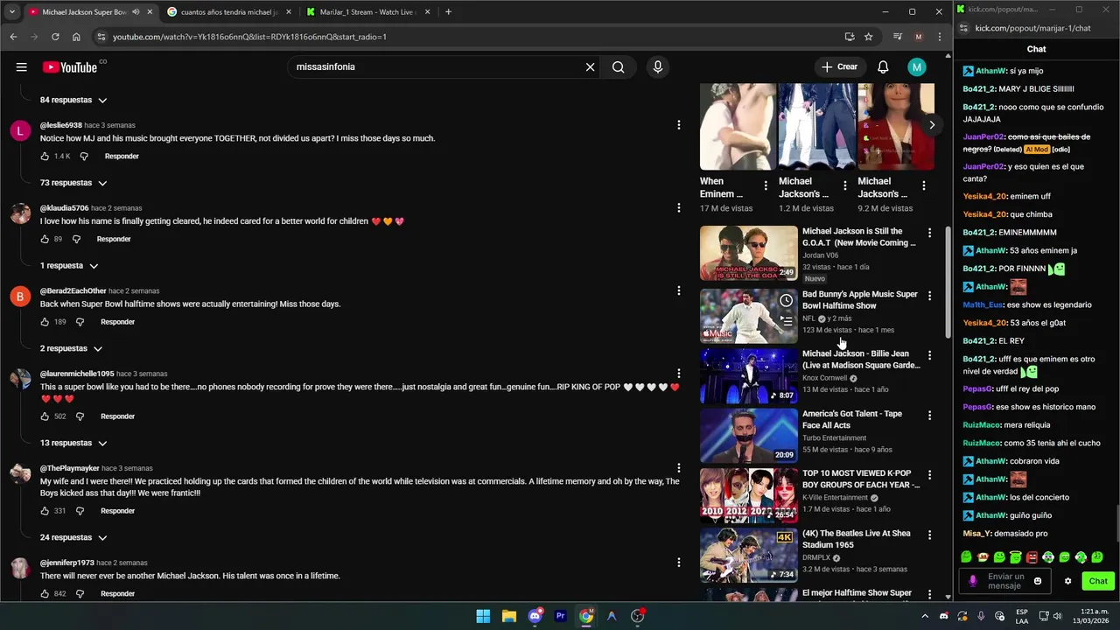Open the taskbar clock and date
1120x630 pixels.
point(1094,616)
